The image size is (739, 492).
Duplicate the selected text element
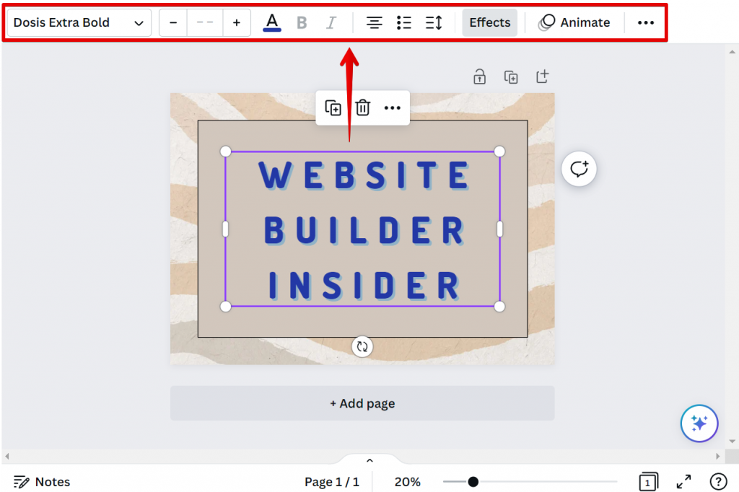click(x=333, y=107)
